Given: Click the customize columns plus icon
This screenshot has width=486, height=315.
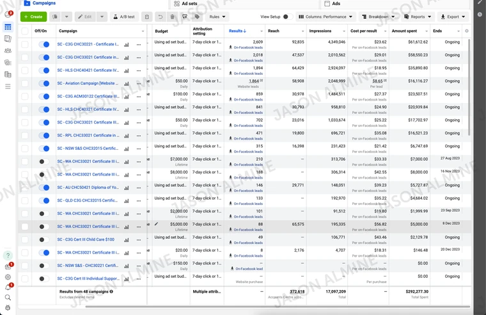Looking at the screenshot, I should tap(466, 31).
